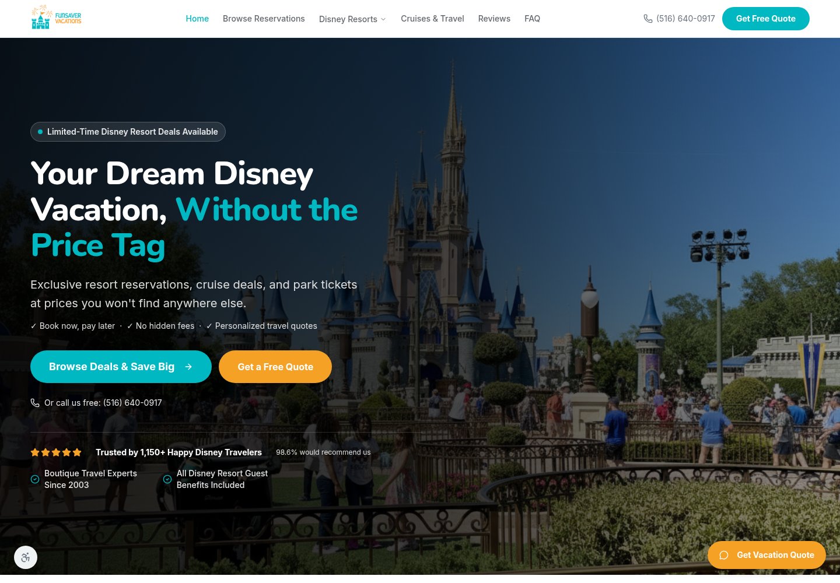
Task: Click Boutique Travel Experts Since 2003 text
Action: pyautogui.click(x=90, y=479)
